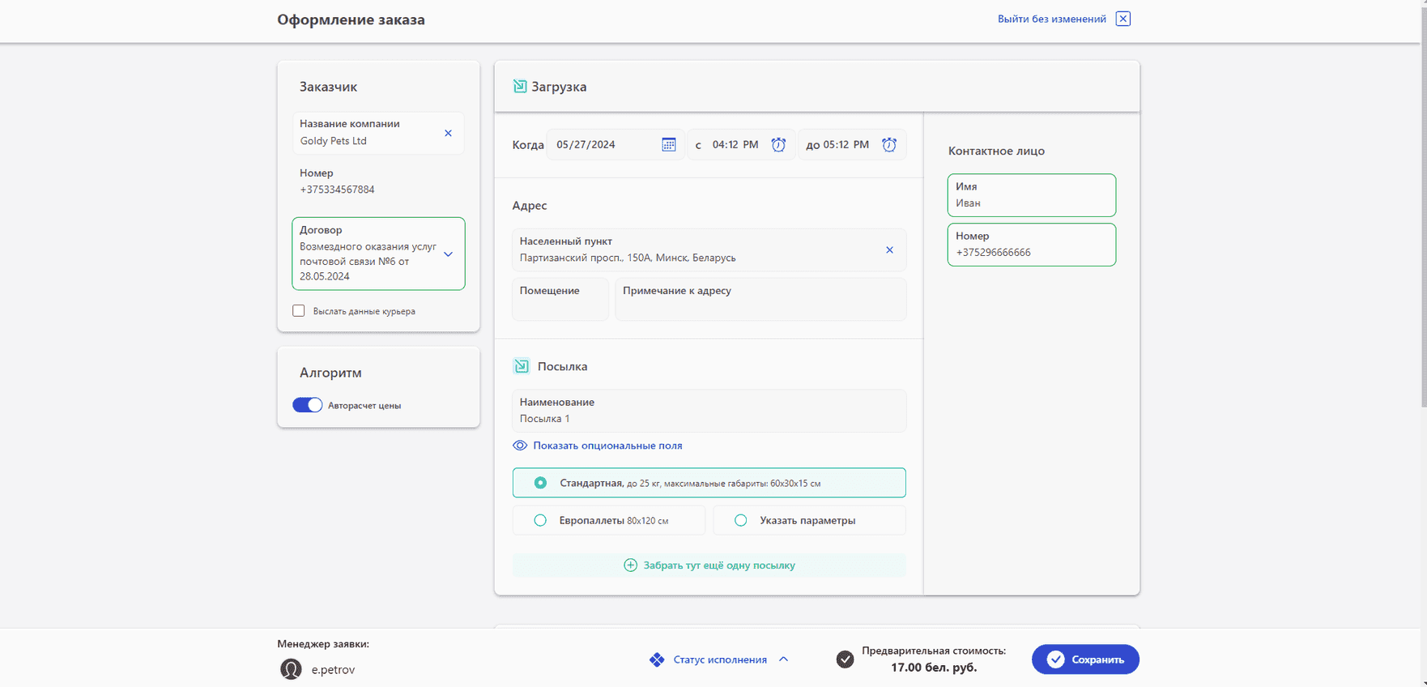The width and height of the screenshot is (1427, 687).
Task: Toggle the Авторасчет цены switch
Action: 308,405
